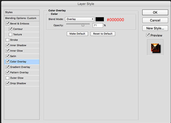Select the Stroke label in list

(x=14, y=40)
